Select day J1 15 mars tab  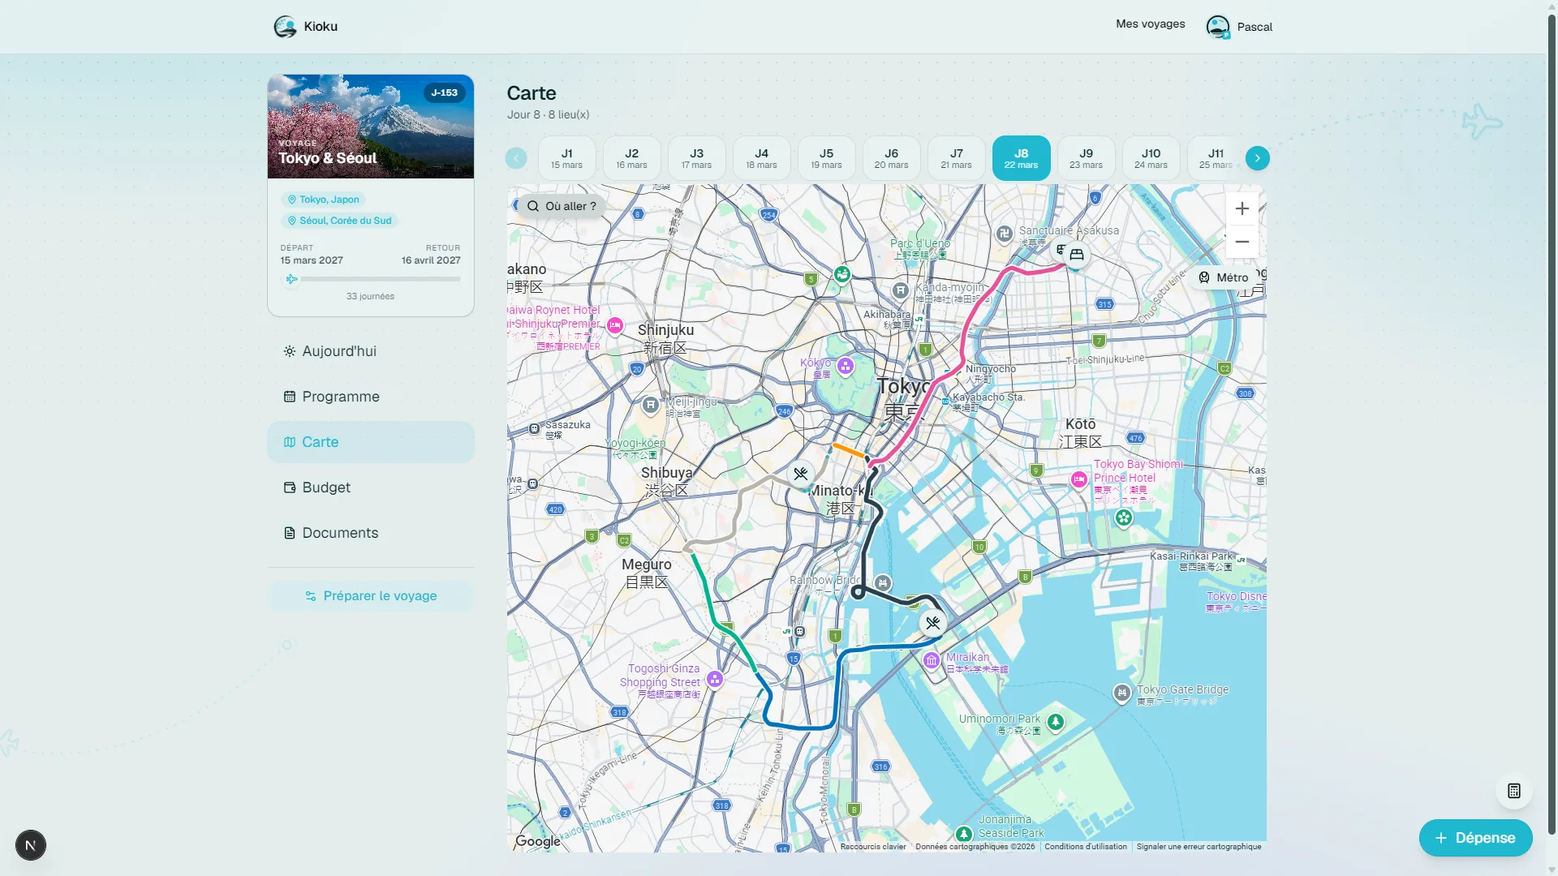tap(566, 158)
